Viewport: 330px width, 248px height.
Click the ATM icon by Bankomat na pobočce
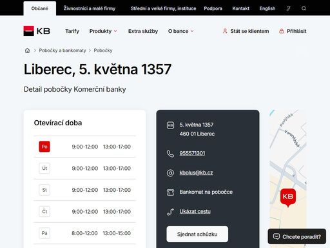[x=170, y=192]
